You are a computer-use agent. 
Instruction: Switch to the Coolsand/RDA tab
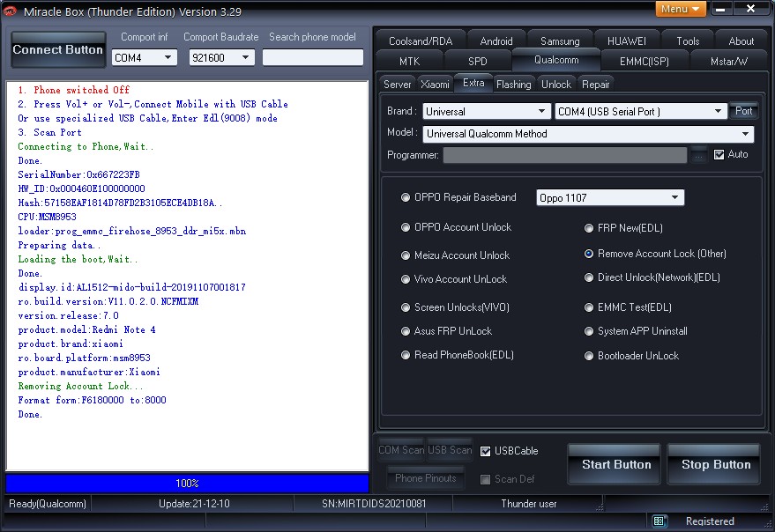pos(421,41)
